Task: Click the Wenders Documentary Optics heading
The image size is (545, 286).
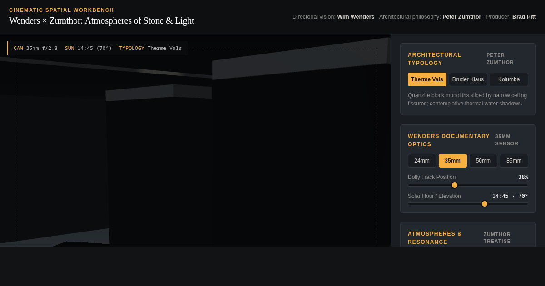Action: 449,140
